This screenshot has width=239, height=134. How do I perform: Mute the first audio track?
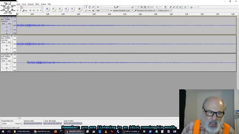point(3,23)
